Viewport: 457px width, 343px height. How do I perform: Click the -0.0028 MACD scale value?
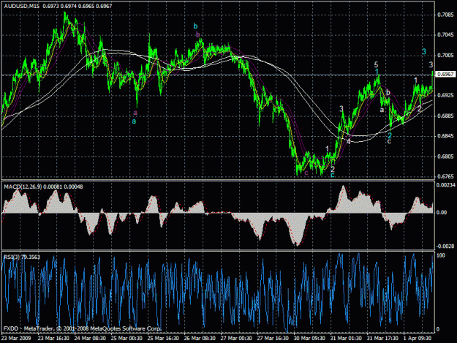tap(445, 246)
